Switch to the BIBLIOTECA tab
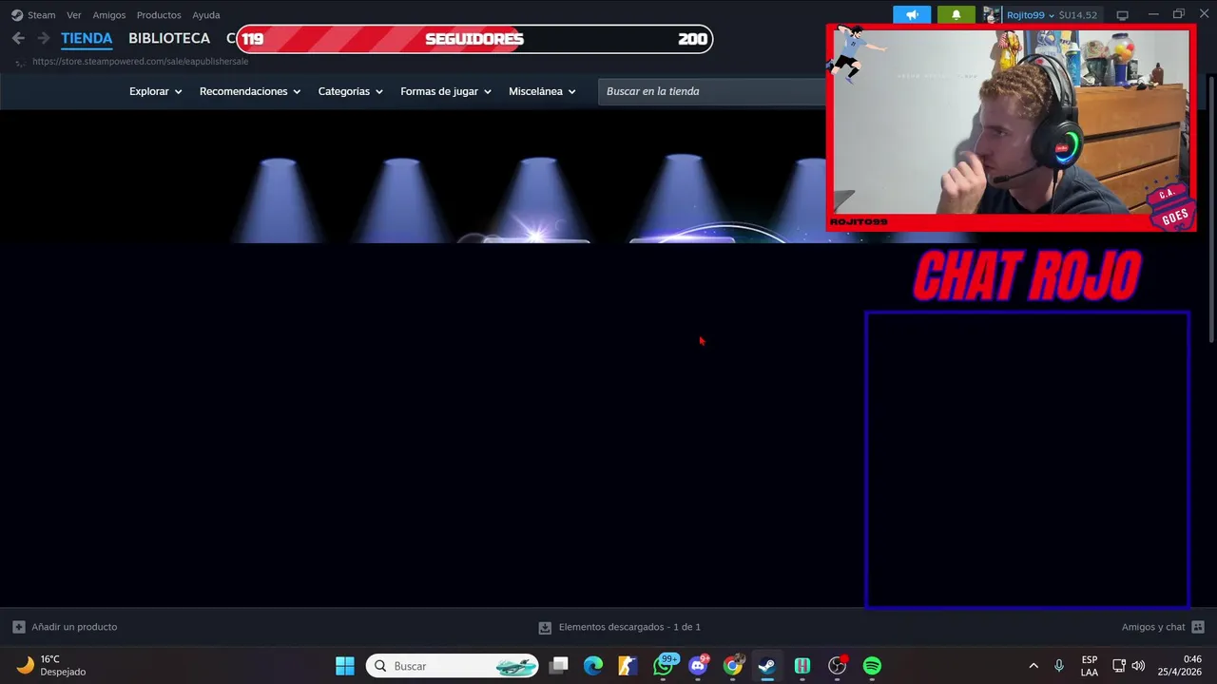Viewport: 1217px width, 684px height. (169, 38)
